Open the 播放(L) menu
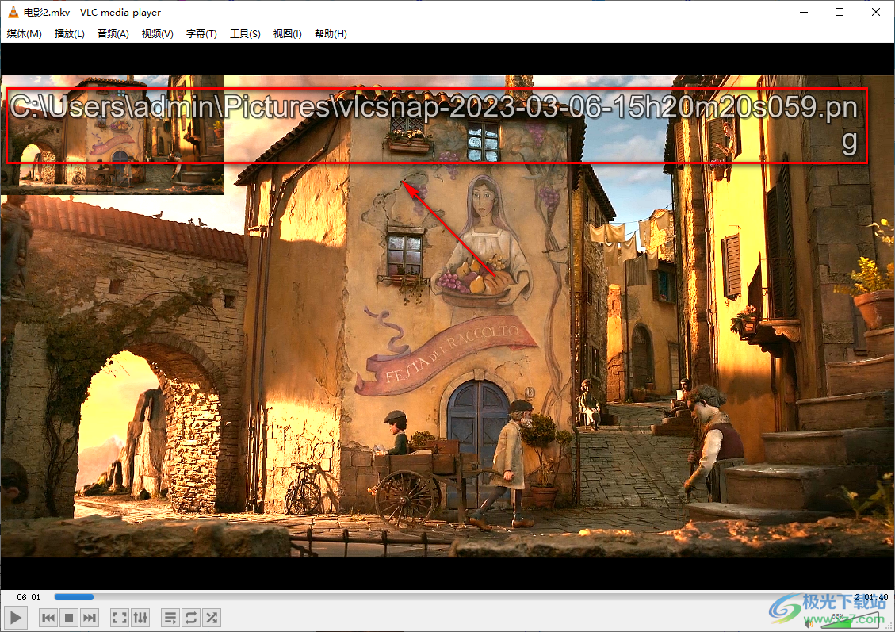Image resolution: width=895 pixels, height=632 pixels. point(70,34)
